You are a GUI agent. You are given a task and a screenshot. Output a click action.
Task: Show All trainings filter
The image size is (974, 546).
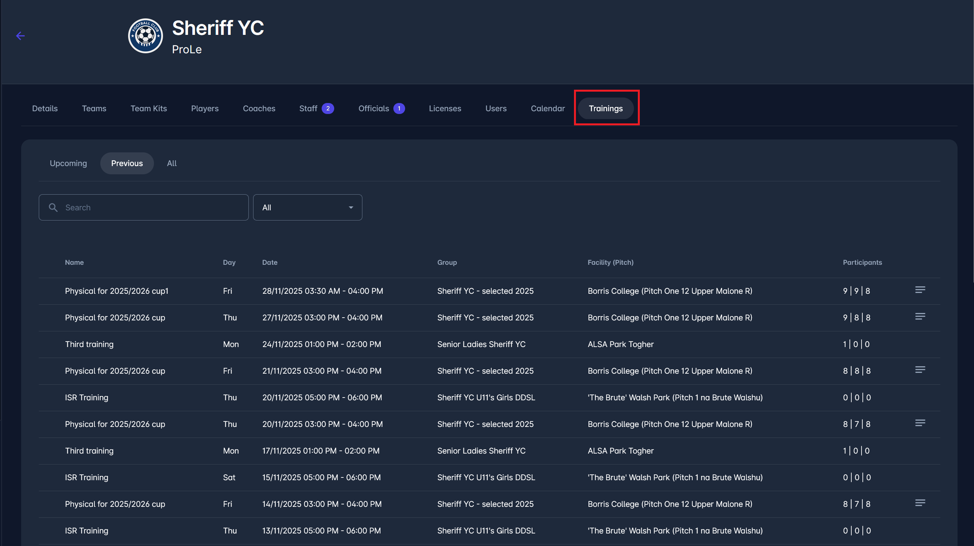(172, 163)
